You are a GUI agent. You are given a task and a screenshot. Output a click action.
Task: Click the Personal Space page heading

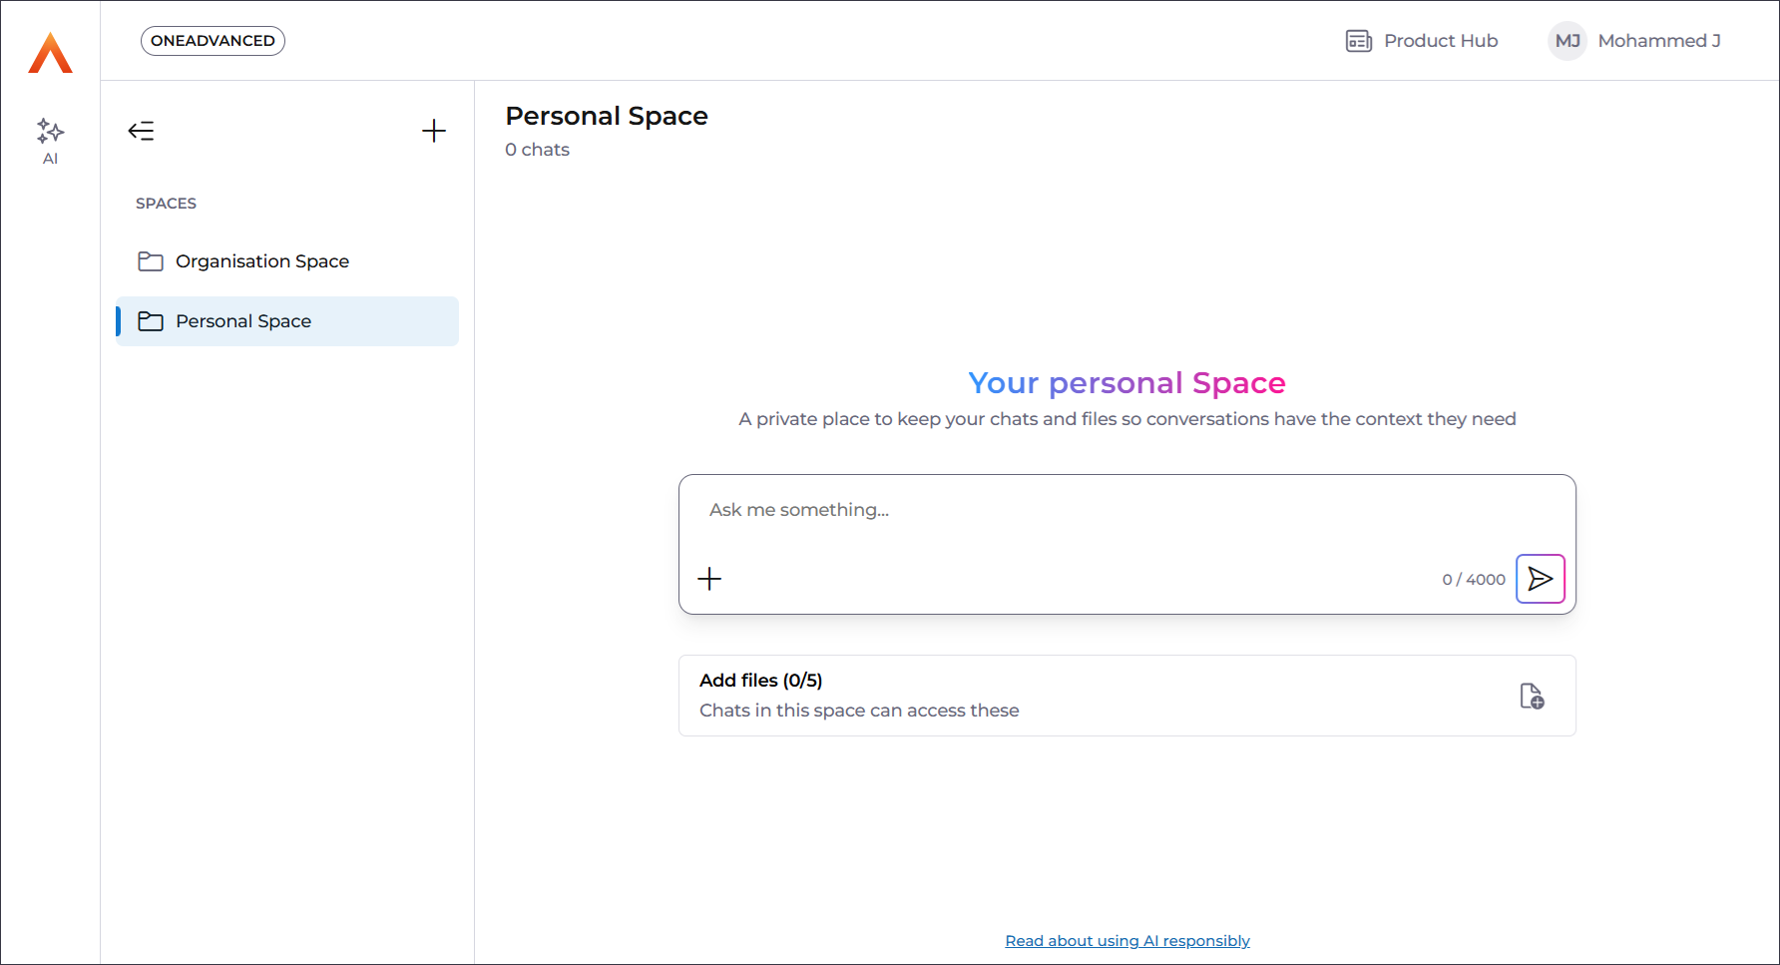(607, 116)
